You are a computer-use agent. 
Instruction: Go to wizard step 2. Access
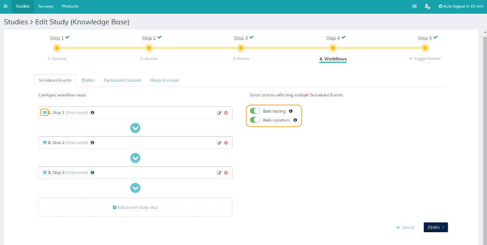tap(149, 59)
